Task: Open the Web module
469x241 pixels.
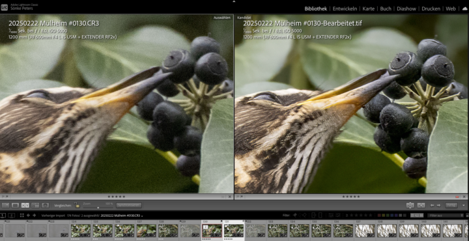Action: point(451,8)
